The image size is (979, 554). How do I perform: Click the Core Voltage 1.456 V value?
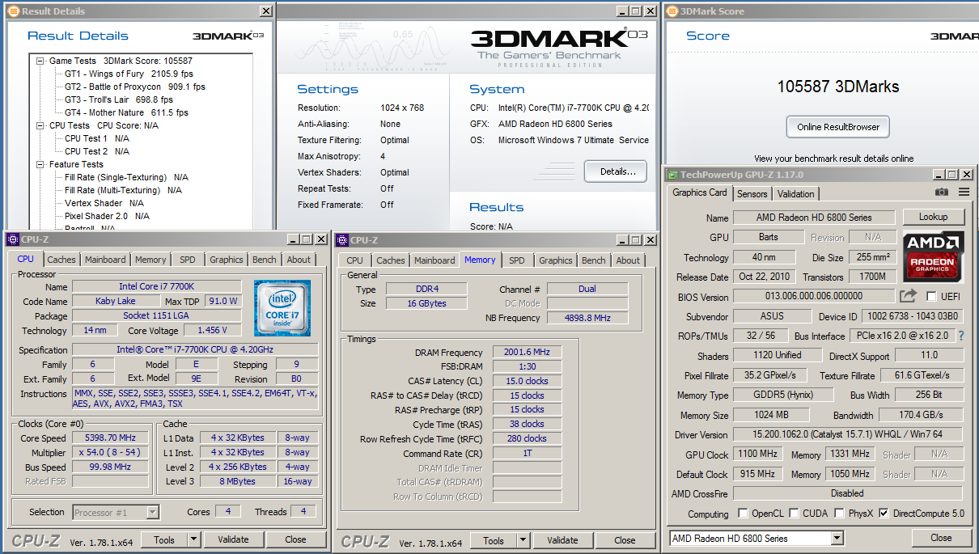211,330
